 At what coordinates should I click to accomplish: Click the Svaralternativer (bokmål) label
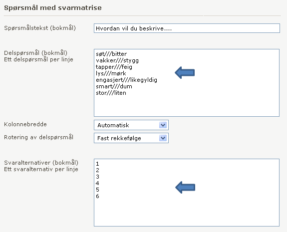[x=41, y=163]
